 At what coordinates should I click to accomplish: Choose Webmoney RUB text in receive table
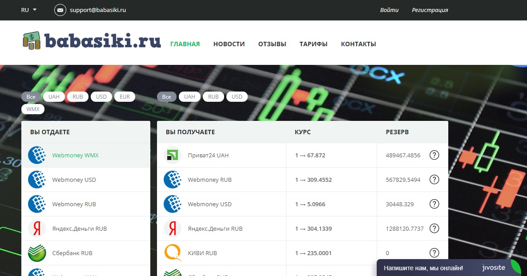point(210,180)
